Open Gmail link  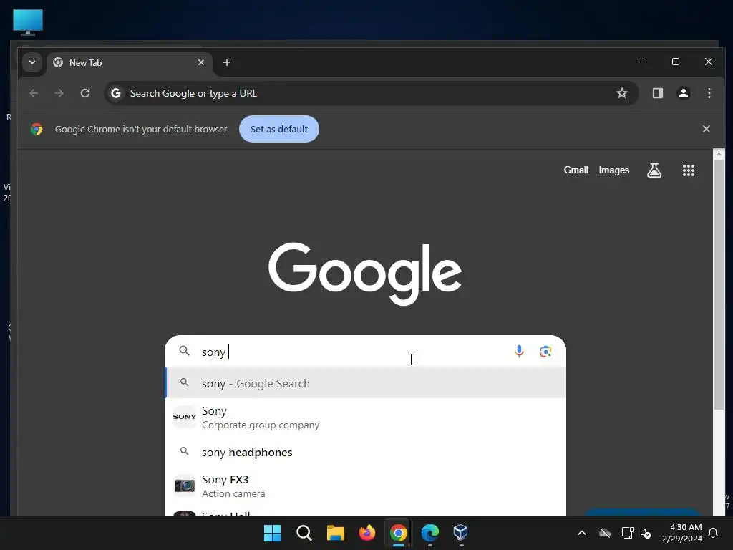pos(576,170)
